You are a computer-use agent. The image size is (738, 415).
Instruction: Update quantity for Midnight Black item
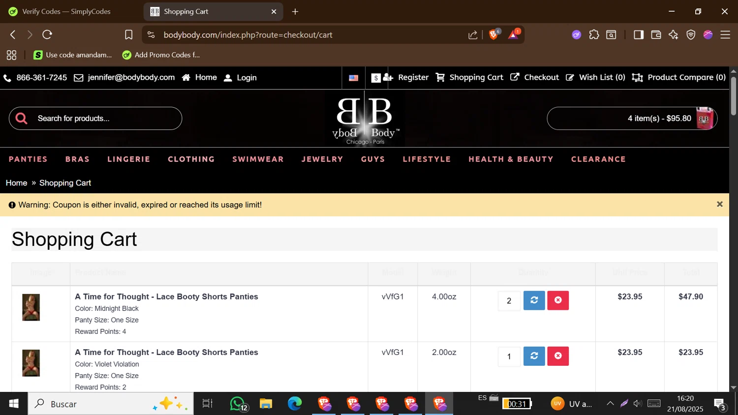tap(534, 300)
